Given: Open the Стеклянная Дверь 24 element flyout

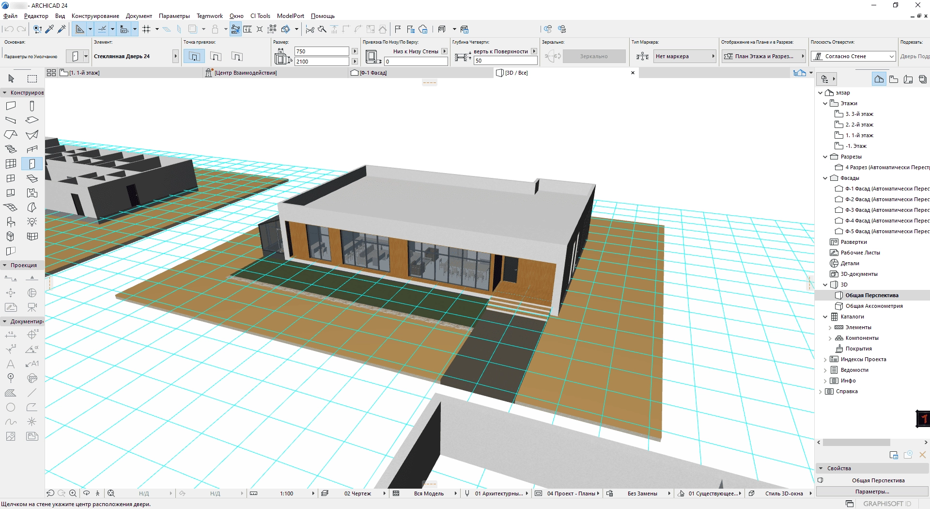Looking at the screenshot, I should point(175,56).
